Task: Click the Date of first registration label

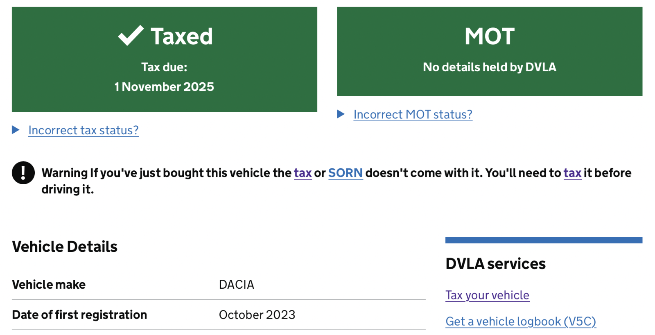Action: [79, 315]
